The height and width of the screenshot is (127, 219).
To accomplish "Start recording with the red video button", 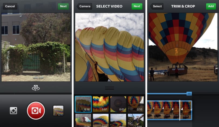I will click(x=36, y=111).
